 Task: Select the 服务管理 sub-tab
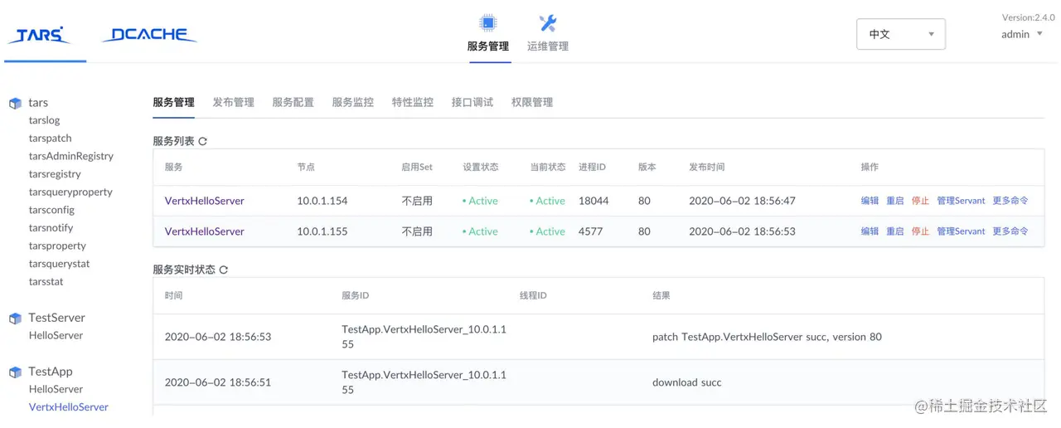173,102
